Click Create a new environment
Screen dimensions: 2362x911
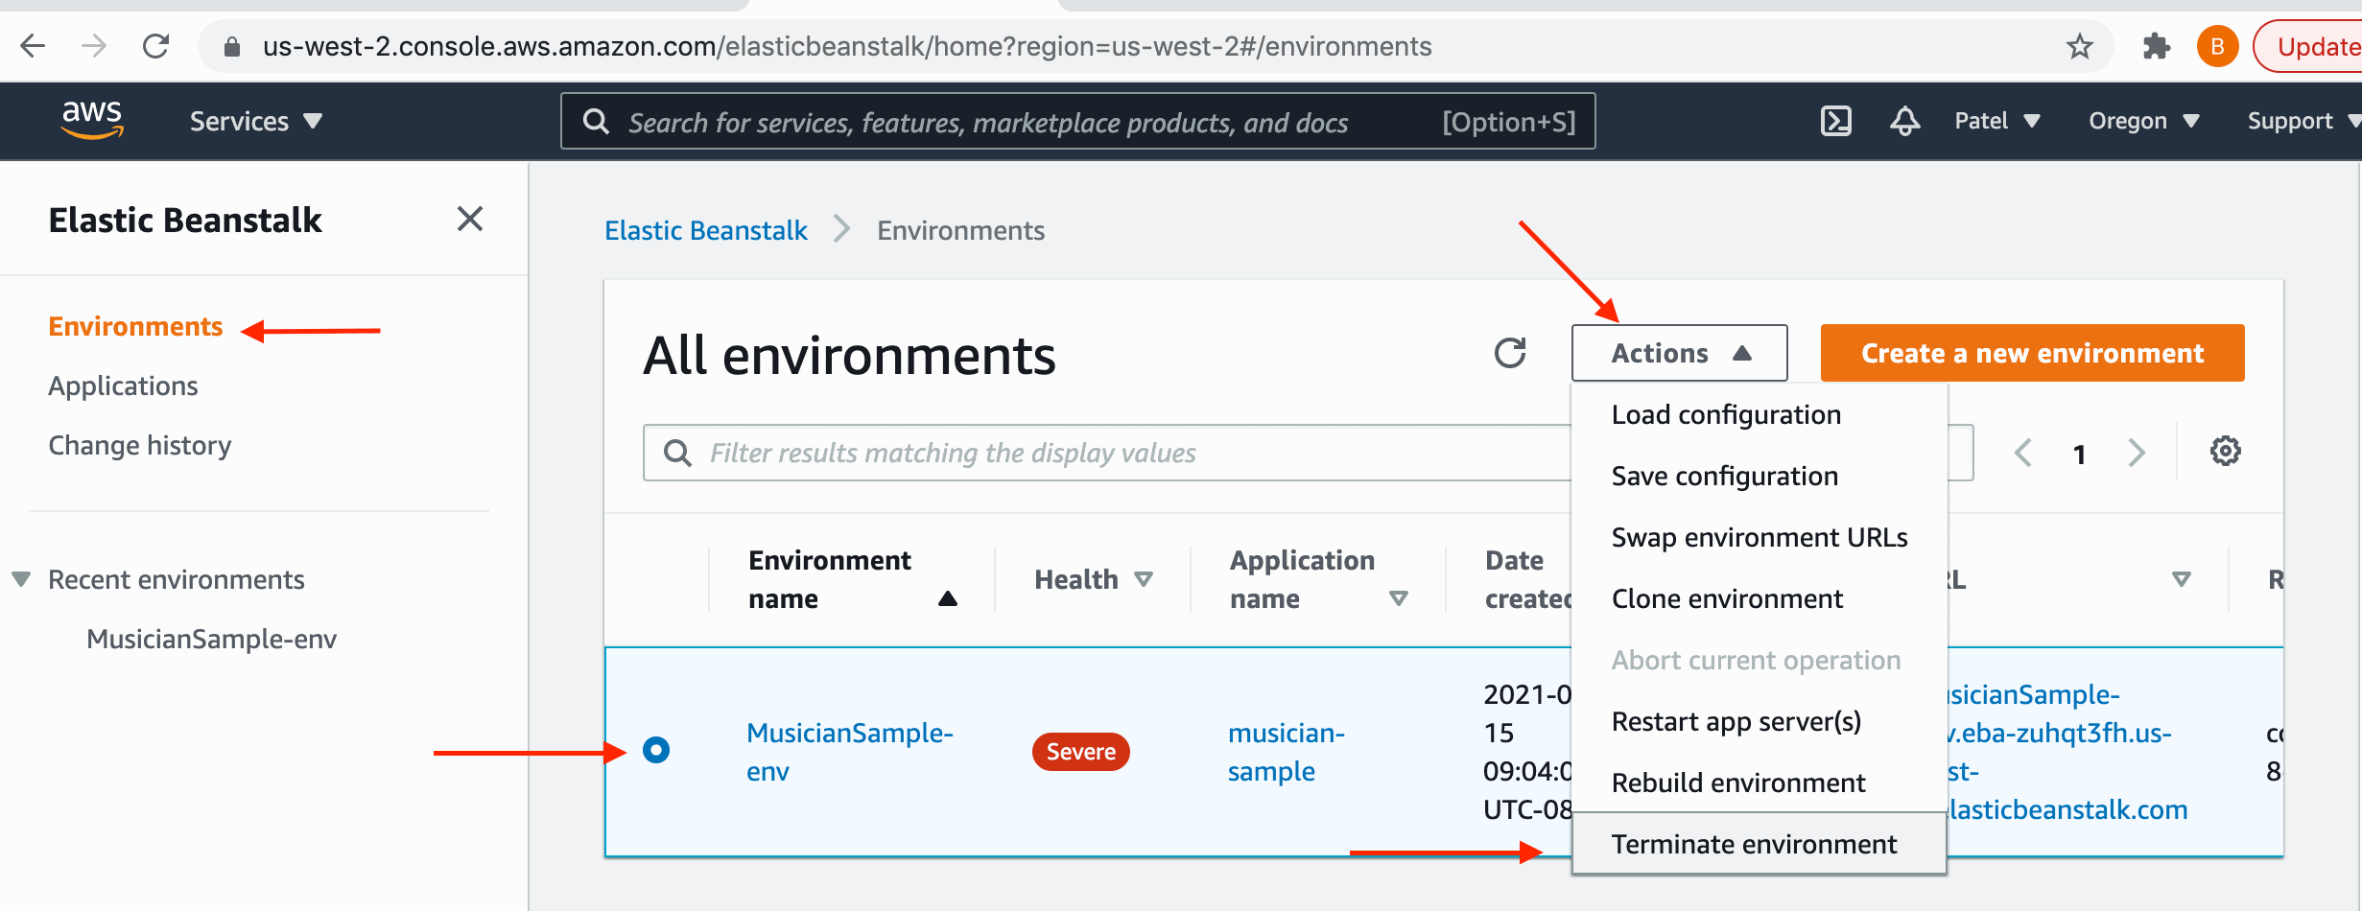[2032, 353]
